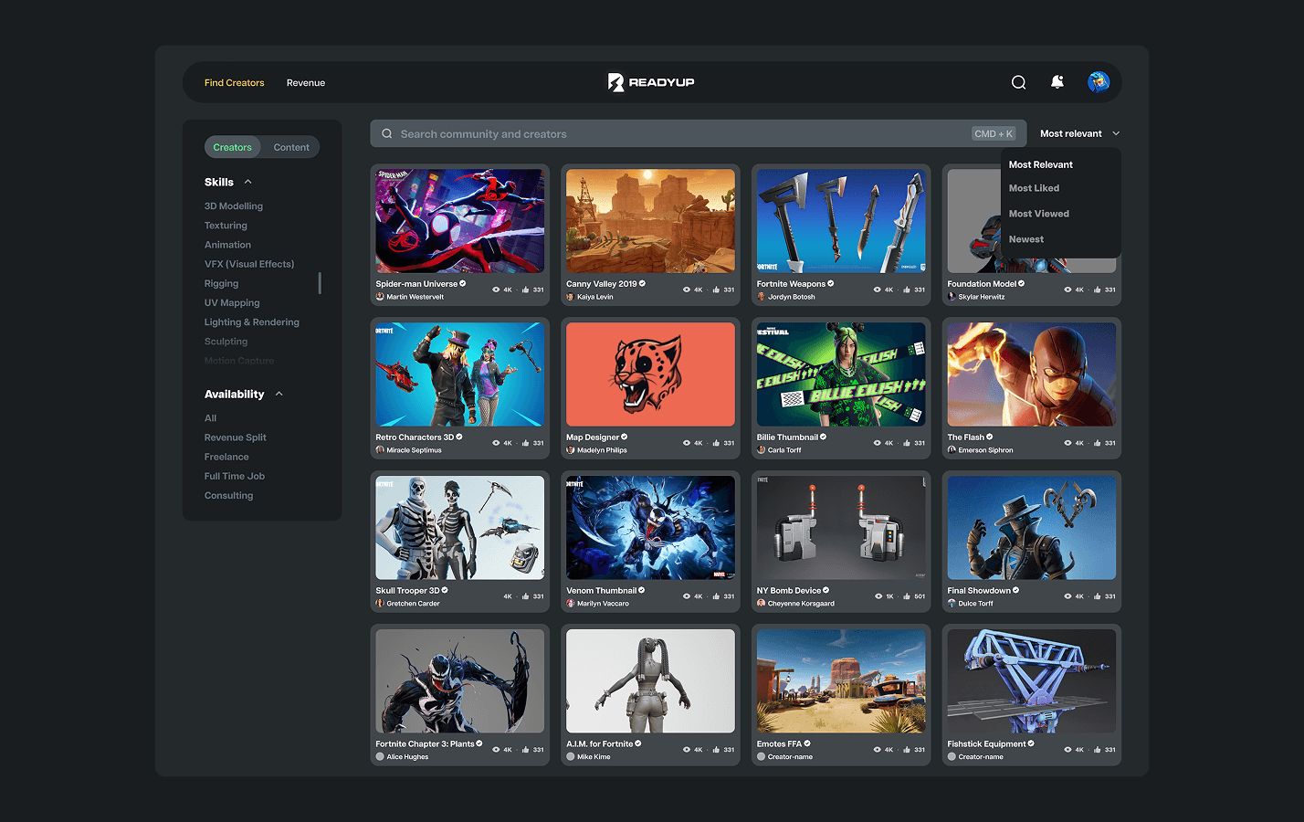Open Fishstick Equipment thumbnail
The image size is (1304, 822).
[1032, 681]
